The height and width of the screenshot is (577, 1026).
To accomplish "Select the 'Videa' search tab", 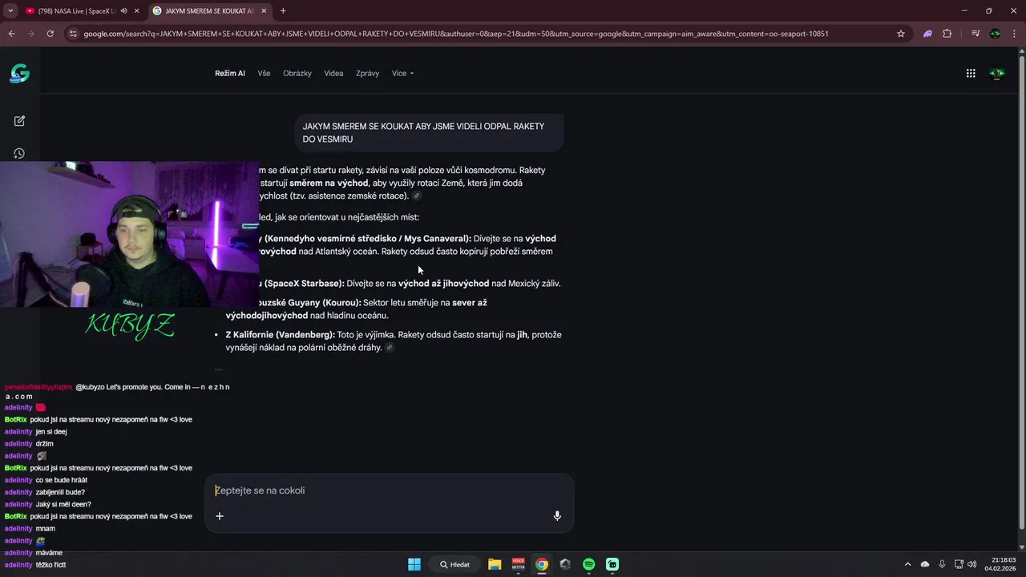I will tap(333, 73).
